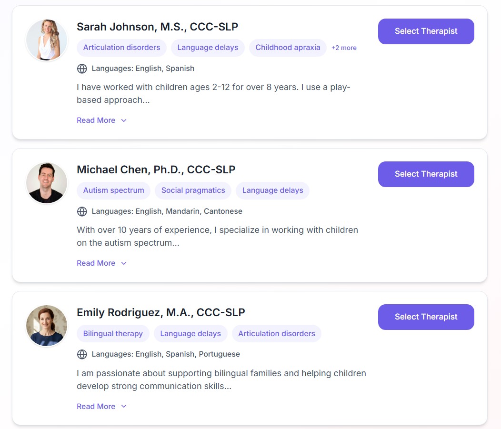Click Emily Rodriguez's name heading
The width and height of the screenshot is (501, 429).
161,313
